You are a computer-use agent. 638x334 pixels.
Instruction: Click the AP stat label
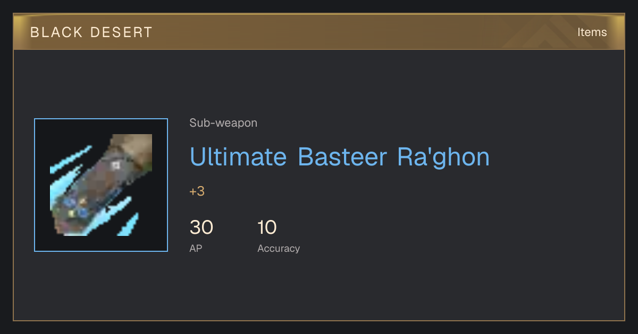tap(196, 248)
